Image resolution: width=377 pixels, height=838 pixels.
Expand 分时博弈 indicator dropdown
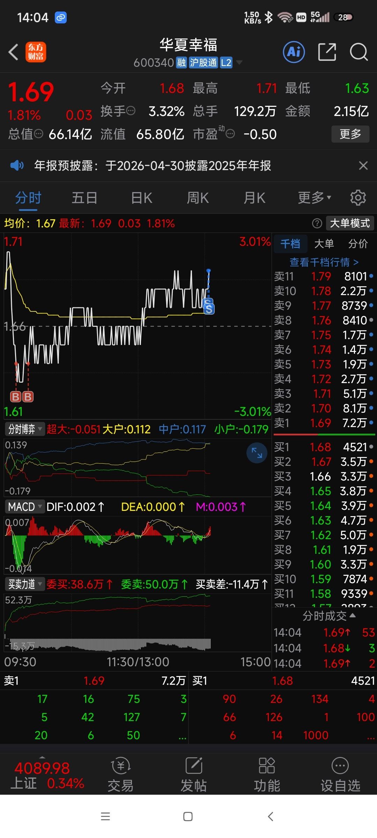[25, 429]
